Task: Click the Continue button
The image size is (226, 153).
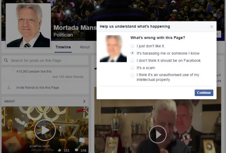Action: 204,93
